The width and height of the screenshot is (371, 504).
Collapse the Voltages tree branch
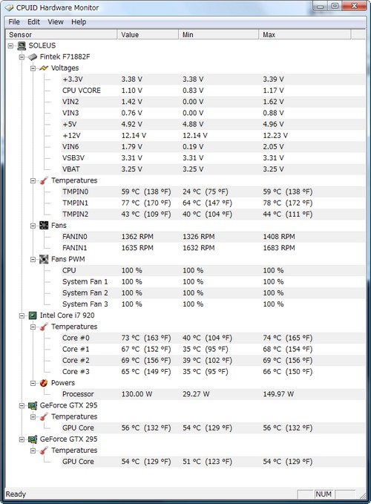33,68
